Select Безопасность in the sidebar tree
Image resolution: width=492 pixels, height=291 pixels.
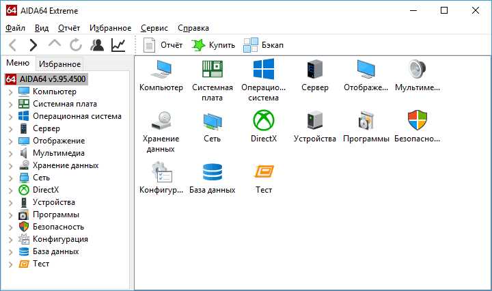tap(58, 227)
